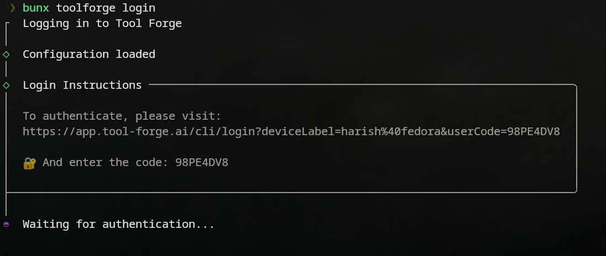Click the "bunx" command word
Image resolution: width=606 pixels, height=256 pixels.
point(36,8)
